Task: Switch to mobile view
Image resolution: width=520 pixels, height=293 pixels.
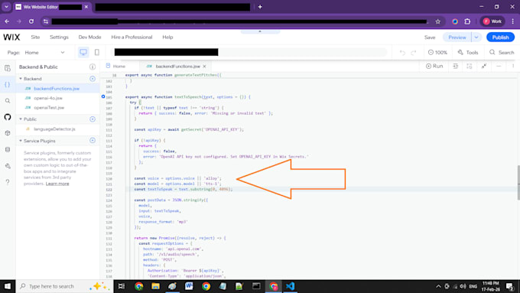Action: point(97,53)
